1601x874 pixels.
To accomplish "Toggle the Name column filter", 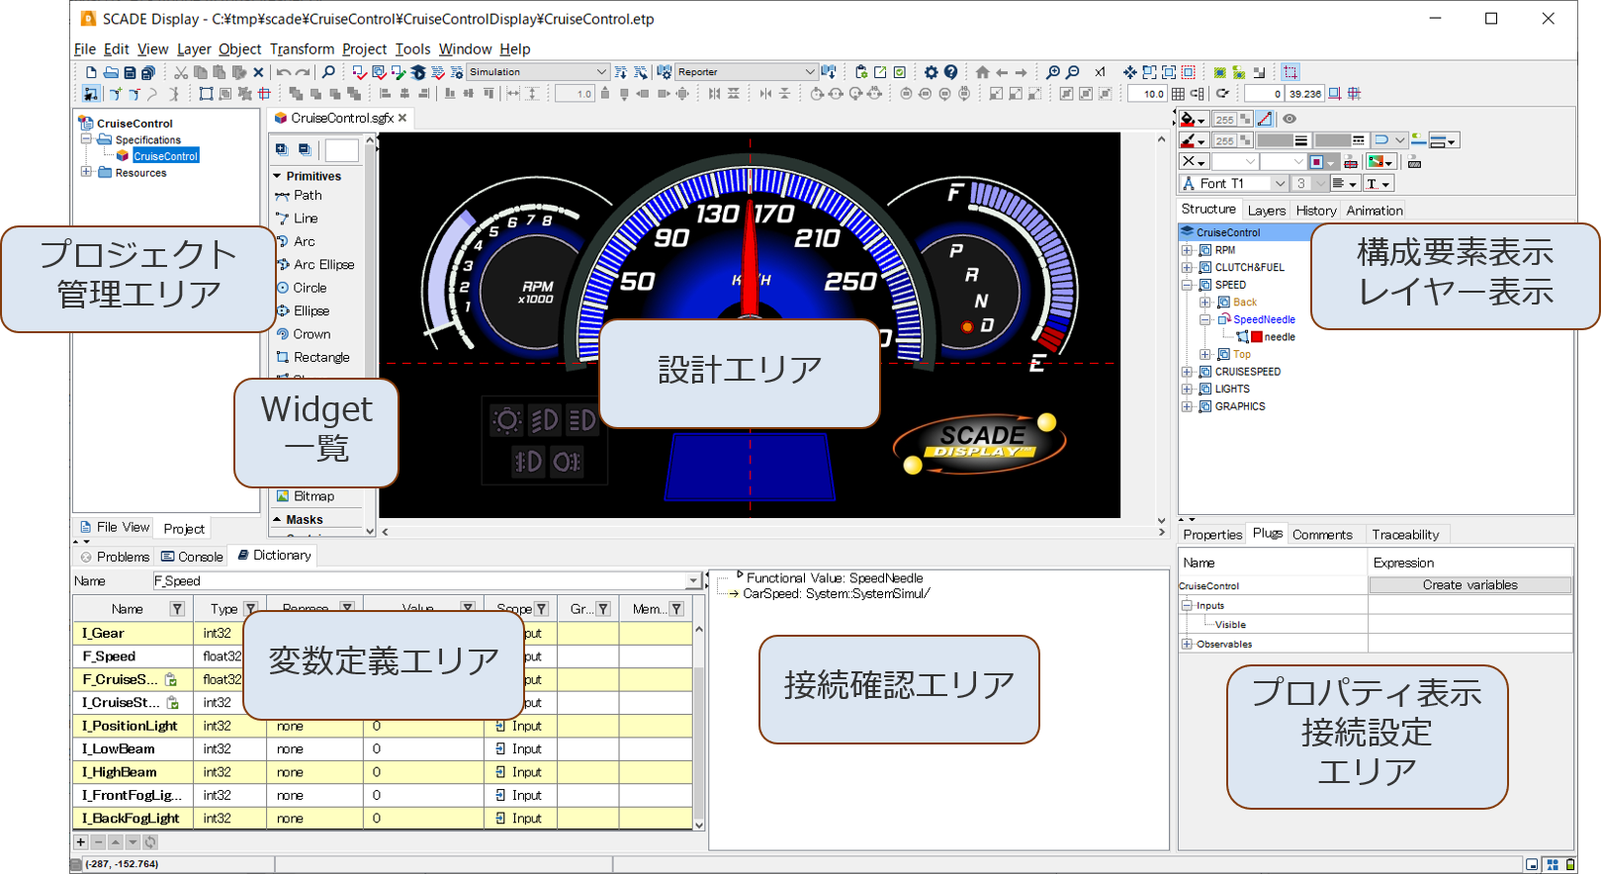I will (x=177, y=609).
